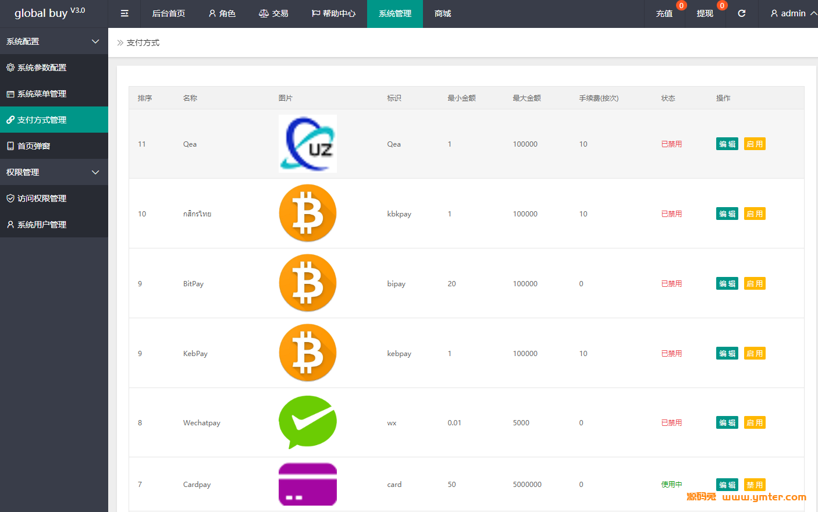This screenshot has height=512, width=818.
Task: Select the 系统管理 top menu tab
Action: click(395, 13)
